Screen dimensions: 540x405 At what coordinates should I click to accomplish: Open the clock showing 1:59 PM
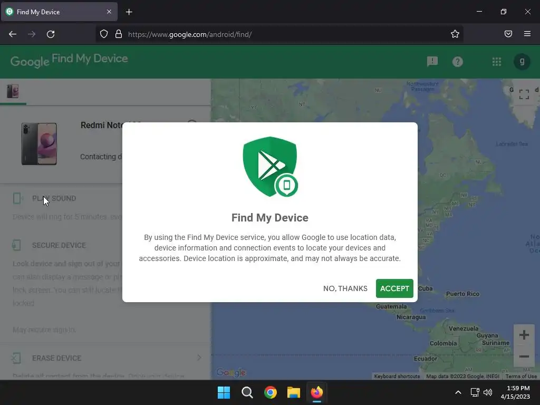(515, 392)
